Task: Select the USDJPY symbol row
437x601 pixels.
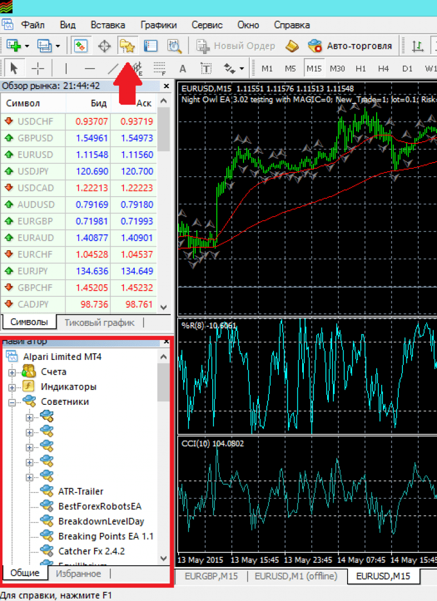Action: click(79, 171)
